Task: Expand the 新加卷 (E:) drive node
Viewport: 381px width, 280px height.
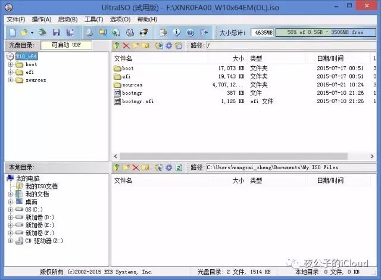Action: [10, 225]
